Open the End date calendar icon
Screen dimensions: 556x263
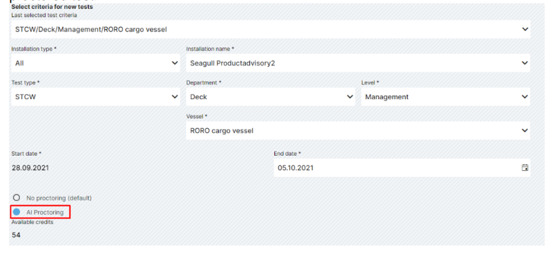(525, 168)
